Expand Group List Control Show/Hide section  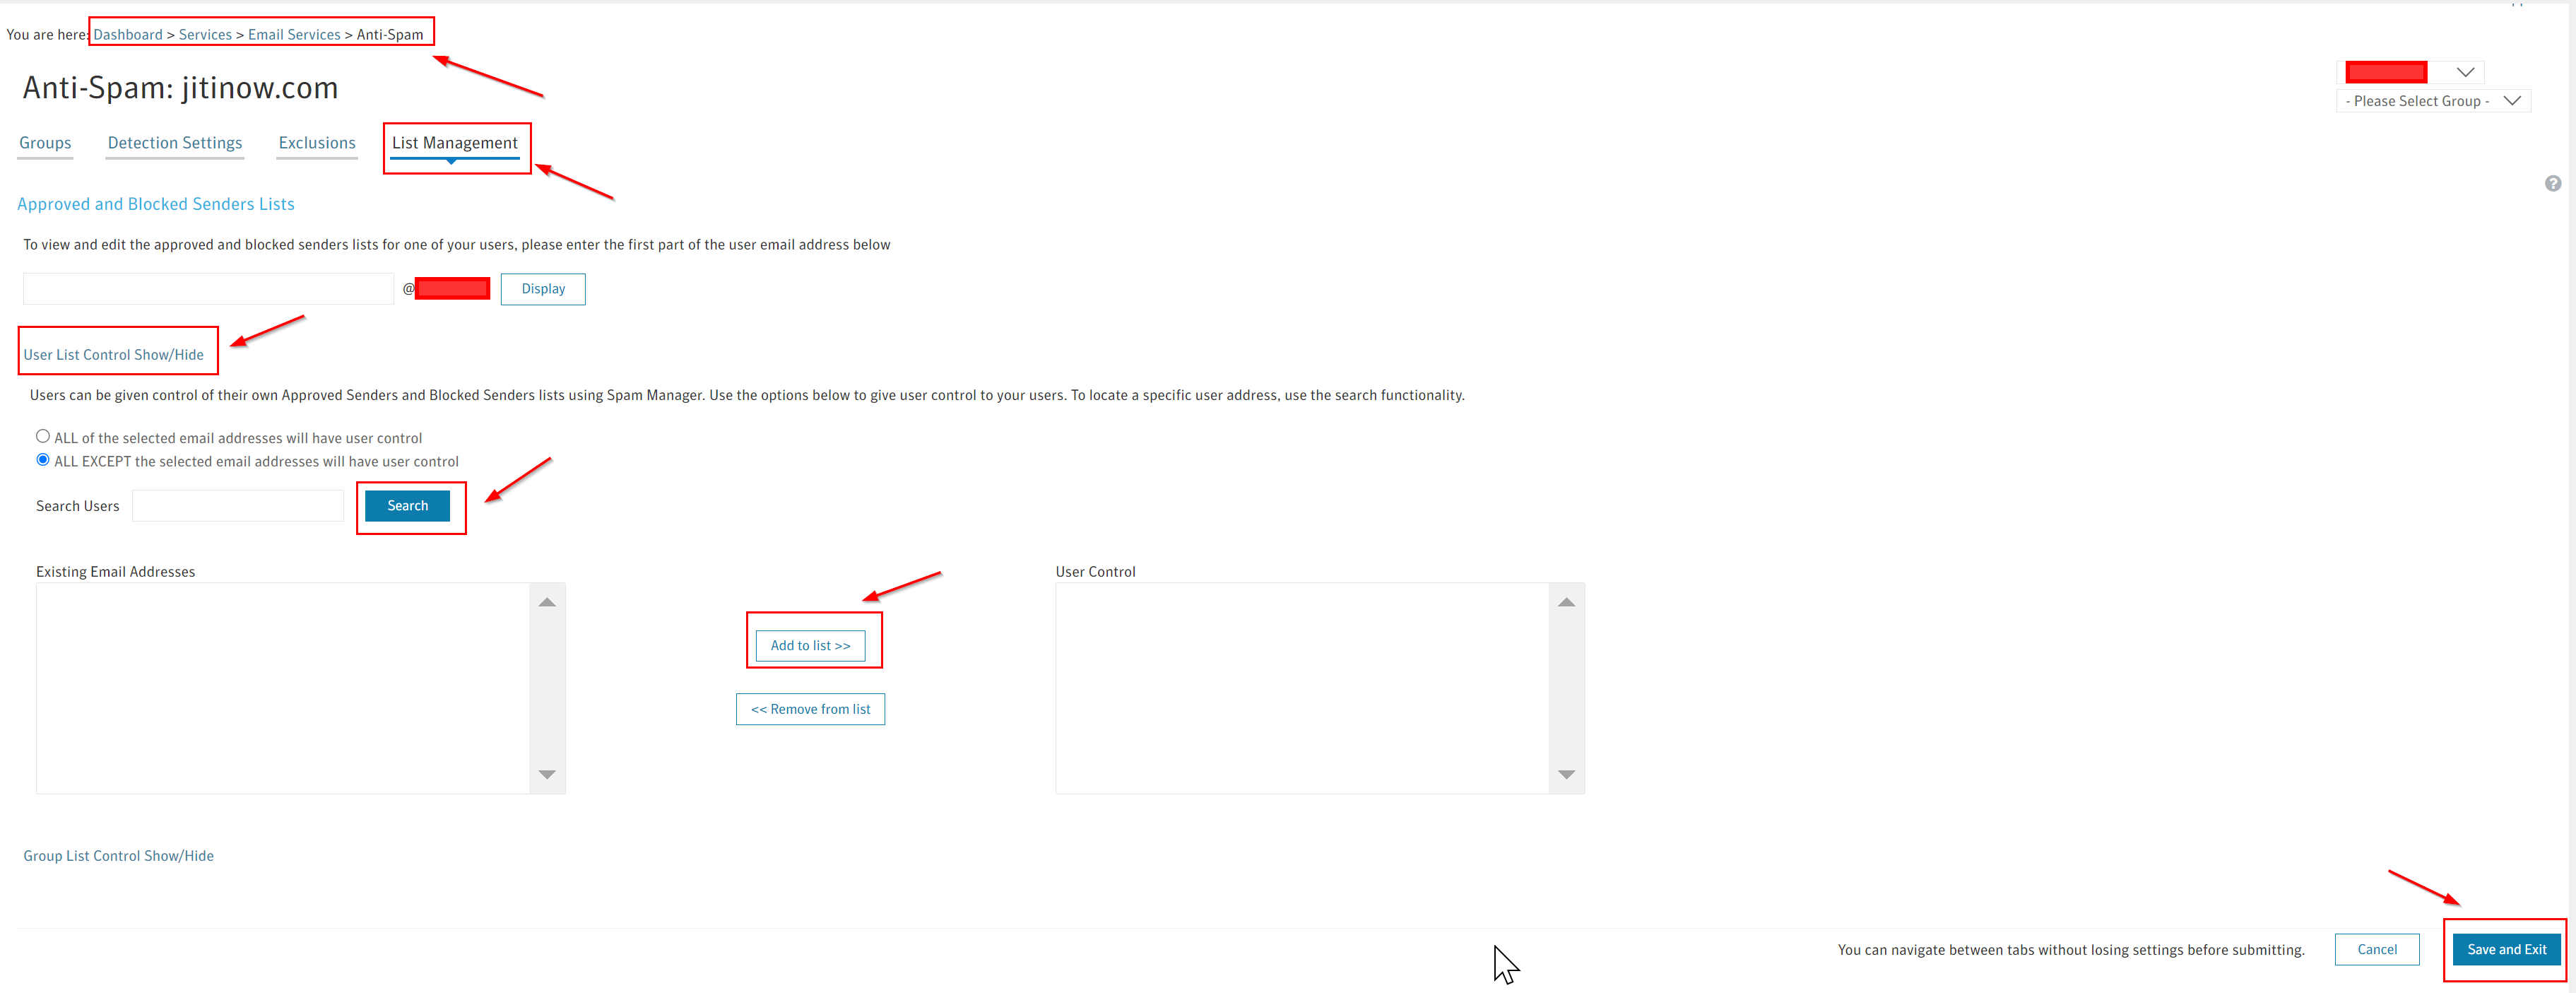[118, 856]
